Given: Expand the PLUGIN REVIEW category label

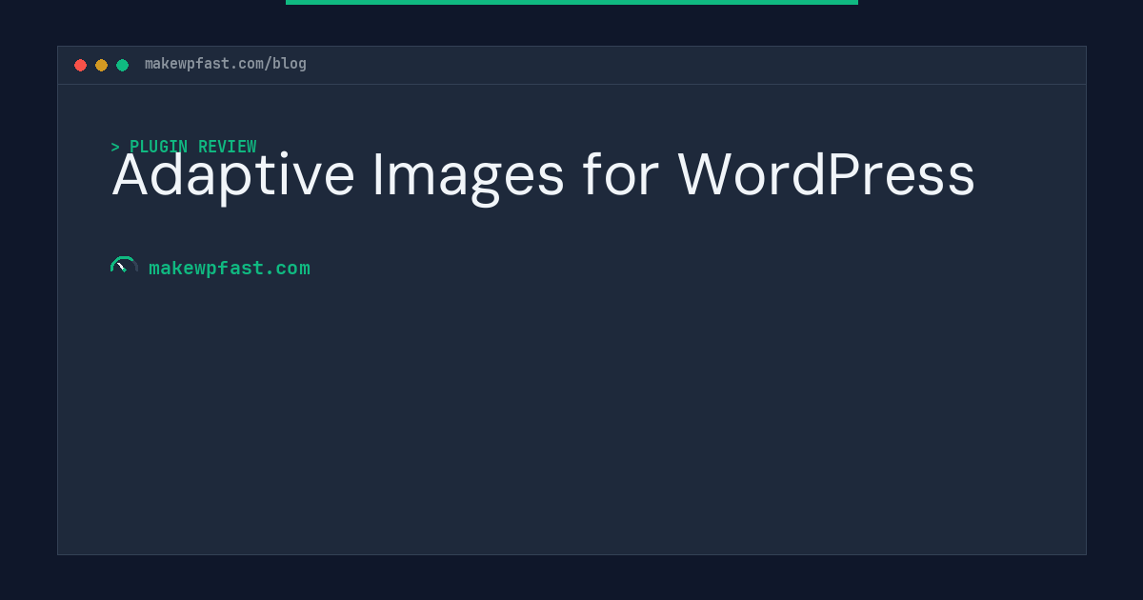Looking at the screenshot, I should pyautogui.click(x=193, y=147).
